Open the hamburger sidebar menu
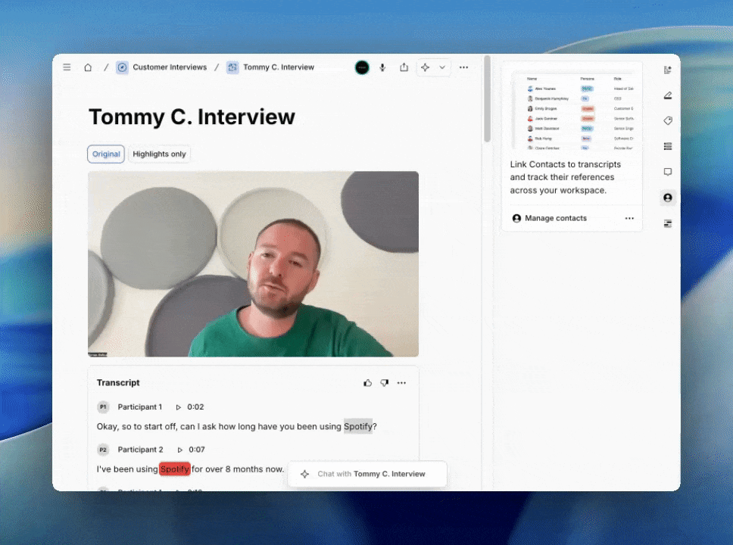This screenshot has width=733, height=545. pos(67,67)
